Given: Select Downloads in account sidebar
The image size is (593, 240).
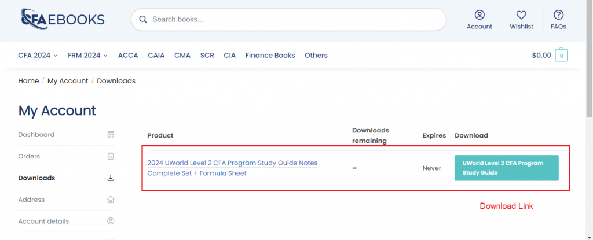Looking at the screenshot, I should click(x=36, y=178).
